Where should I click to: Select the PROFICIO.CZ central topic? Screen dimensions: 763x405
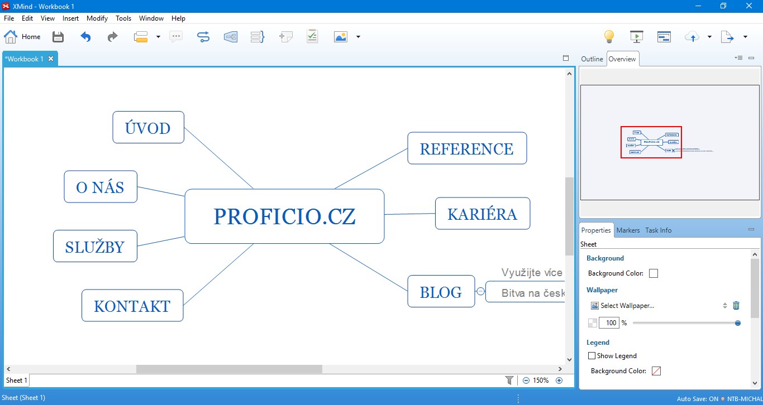tap(284, 216)
